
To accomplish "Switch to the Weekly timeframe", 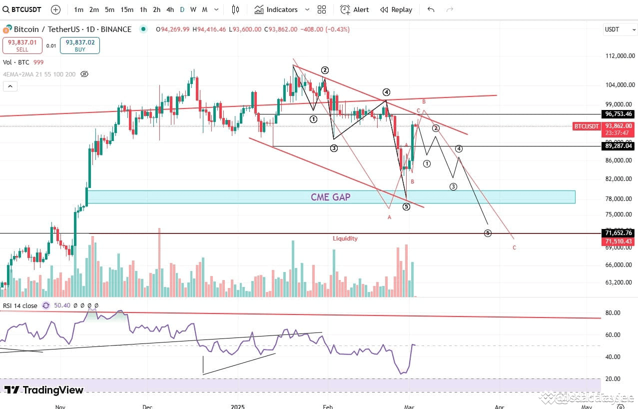I will [x=193, y=9].
